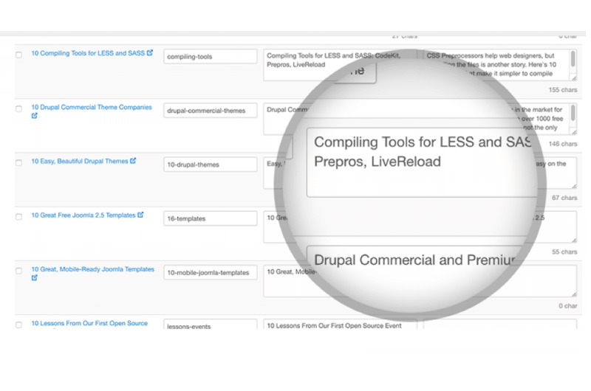Check the box for 10 Easy, Beautiful Drupal Themes
Viewport: 591px width, 391px height.
[18, 162]
